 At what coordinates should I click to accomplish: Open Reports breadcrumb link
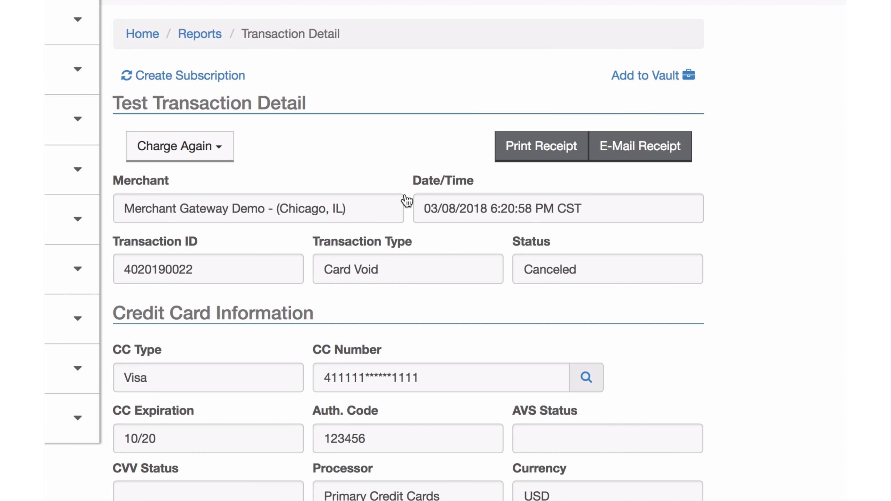coord(199,34)
